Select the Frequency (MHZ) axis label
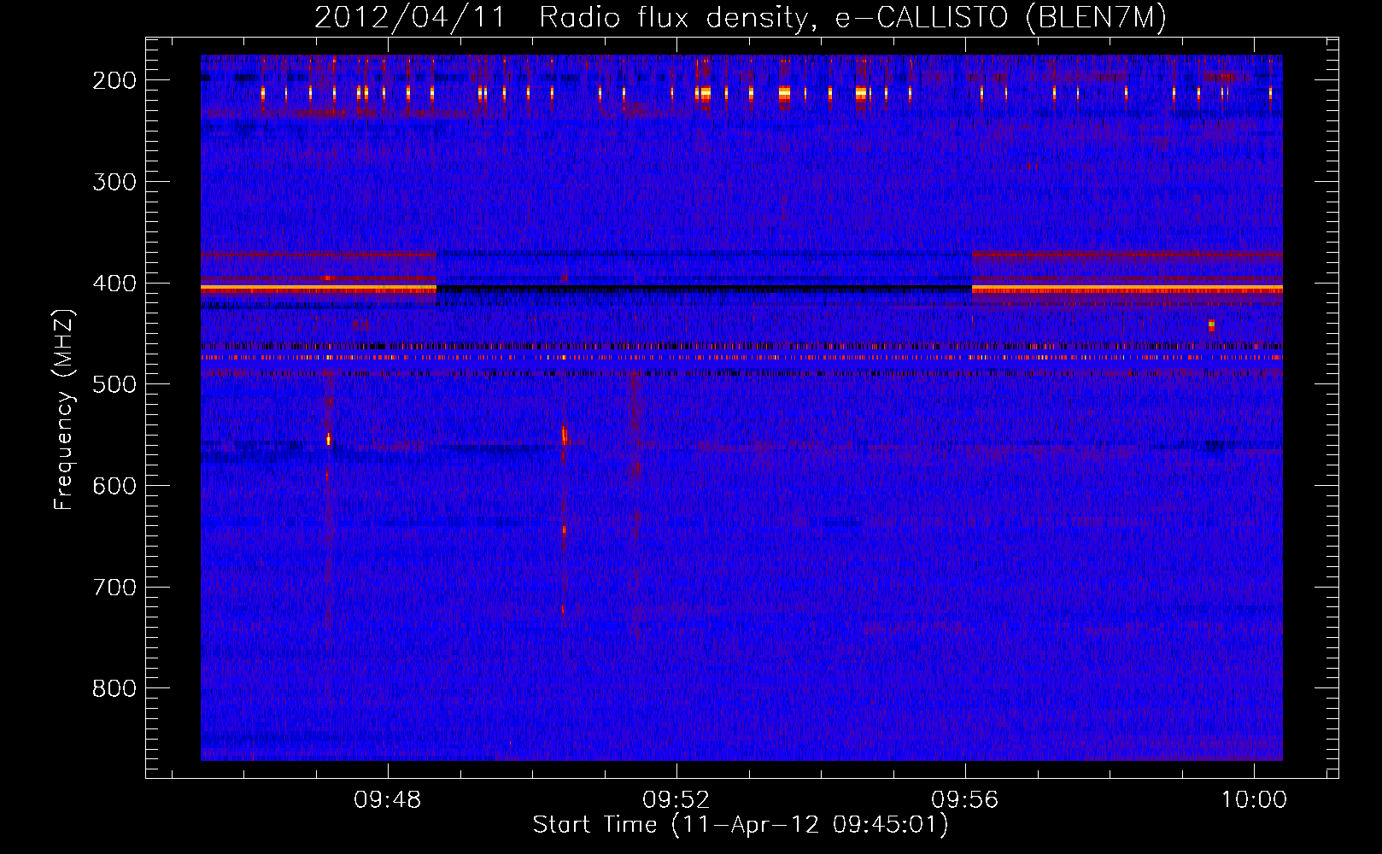 64,409
